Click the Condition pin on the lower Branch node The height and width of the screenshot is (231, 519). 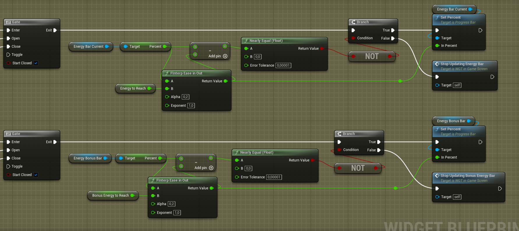point(339,150)
